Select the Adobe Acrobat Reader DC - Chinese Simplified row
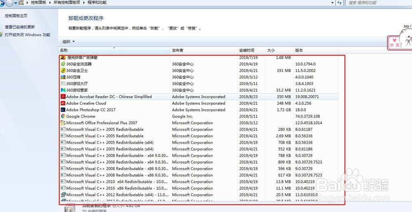Screen dimensions: 412x212 [x=199, y=97]
